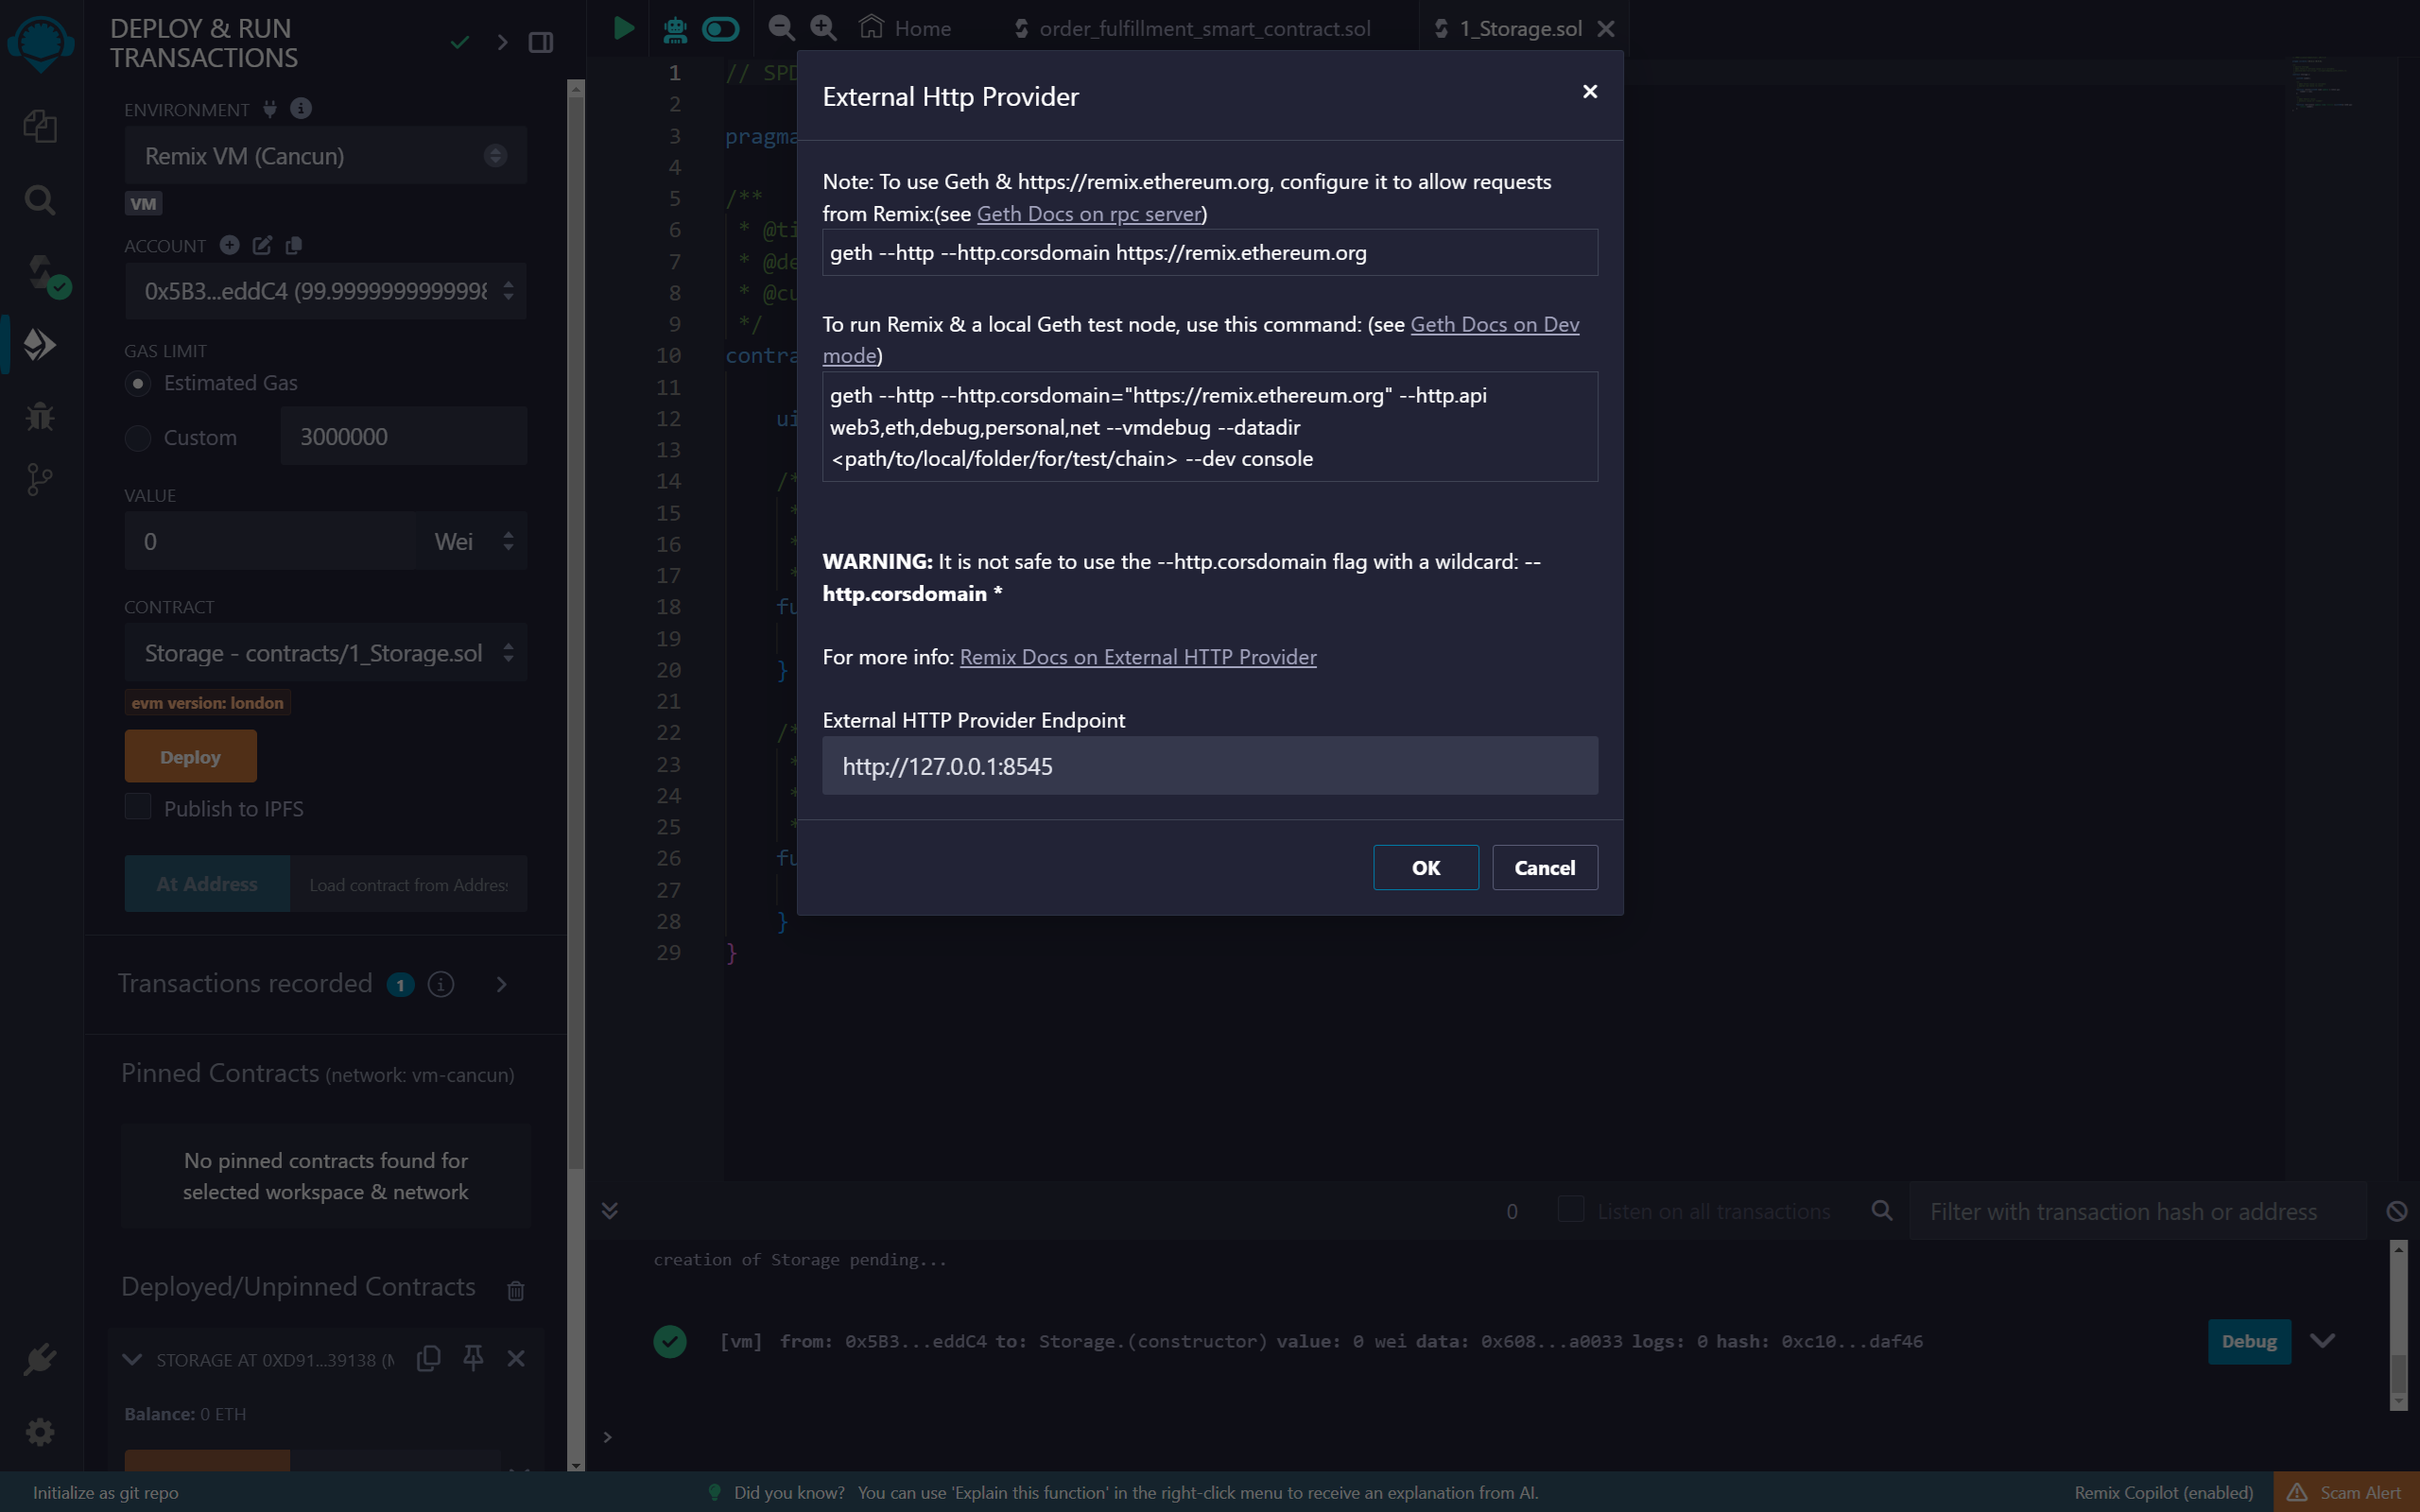
Task: Switch to the Home tab
Action: pyautogui.click(x=905, y=28)
